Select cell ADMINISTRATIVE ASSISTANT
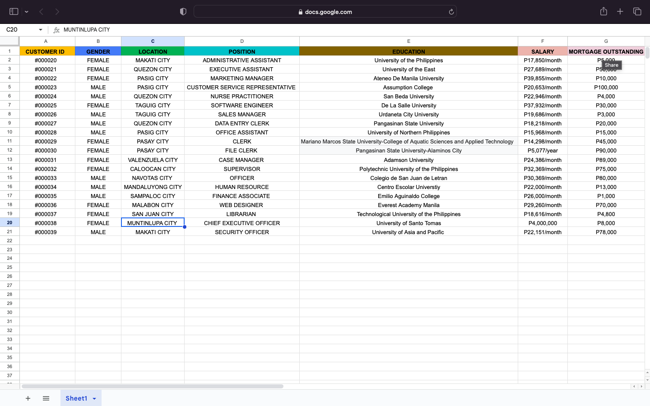Viewport: 650px width, 406px height. point(242,60)
